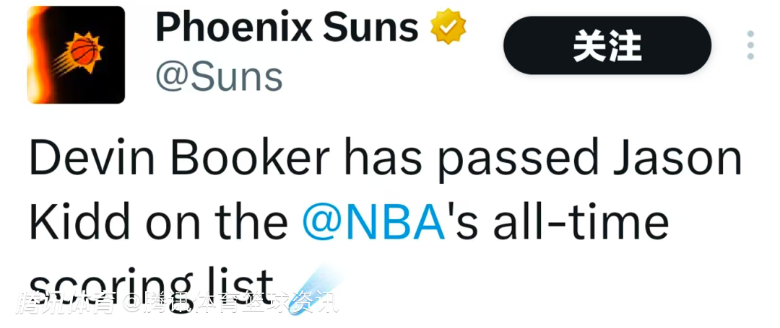Click the @Suns account handle
780x328 pixels.
(219, 76)
